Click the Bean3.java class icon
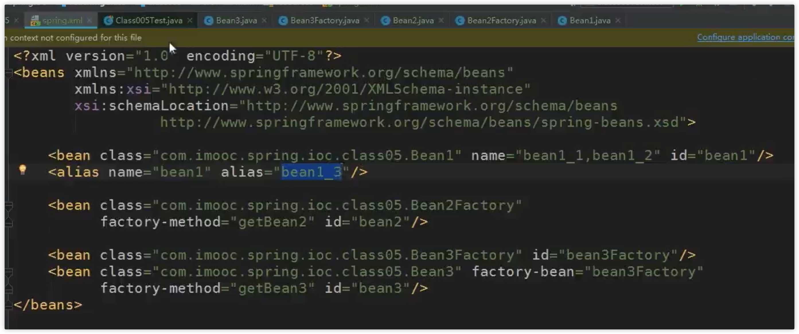The width and height of the screenshot is (799, 334). (x=209, y=20)
